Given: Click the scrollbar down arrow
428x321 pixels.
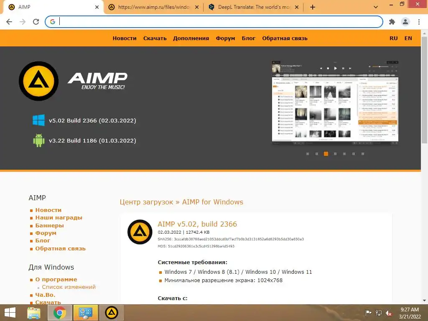Looking at the screenshot, I should pyautogui.click(x=424, y=301).
